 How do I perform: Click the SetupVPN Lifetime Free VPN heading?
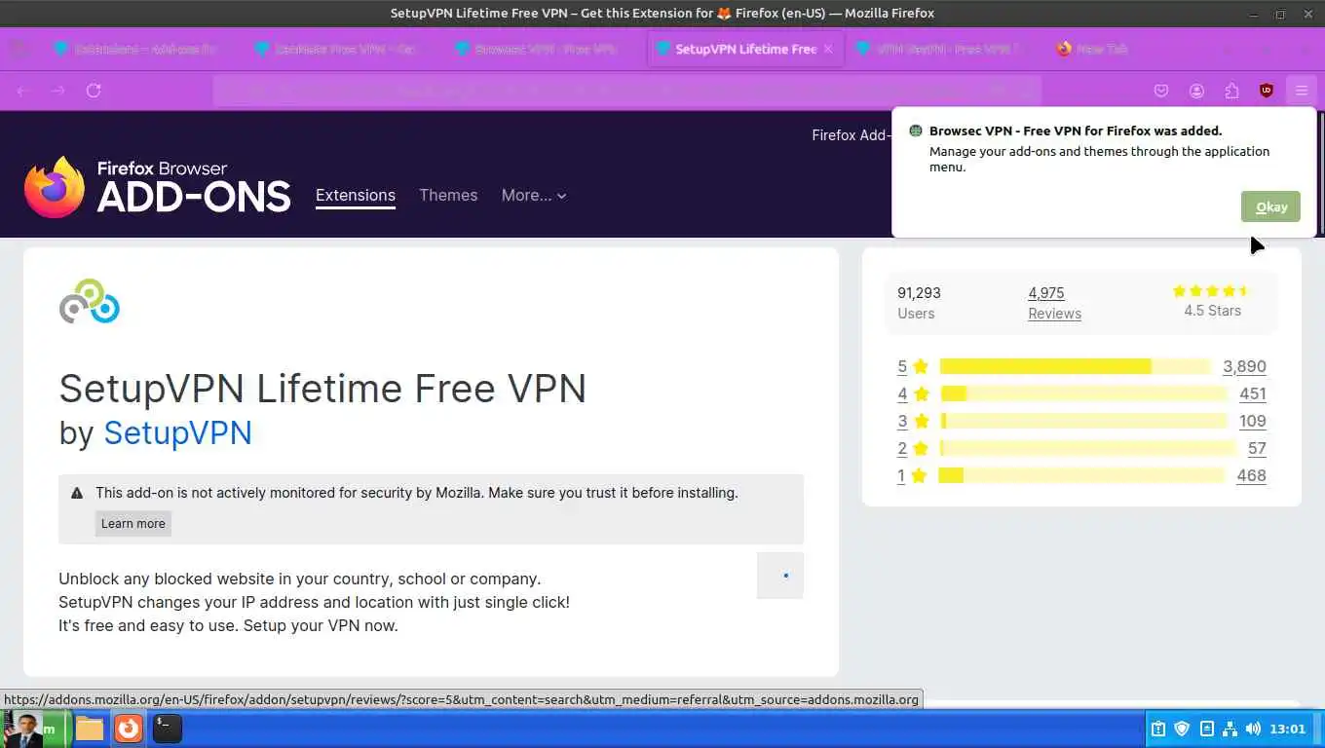[x=322, y=389]
